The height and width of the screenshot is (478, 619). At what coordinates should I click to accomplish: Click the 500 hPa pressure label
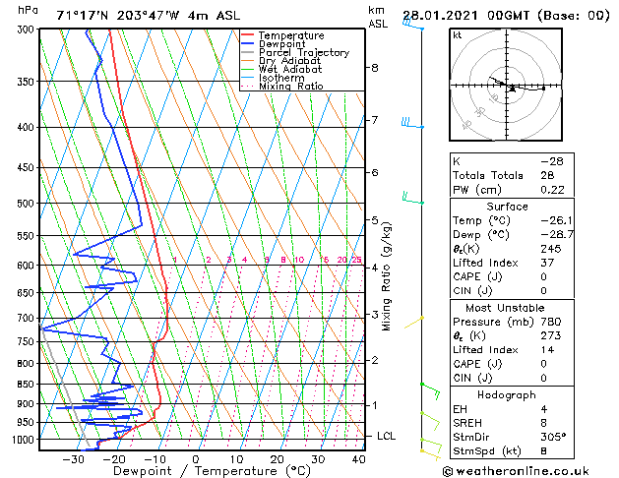click(28, 204)
